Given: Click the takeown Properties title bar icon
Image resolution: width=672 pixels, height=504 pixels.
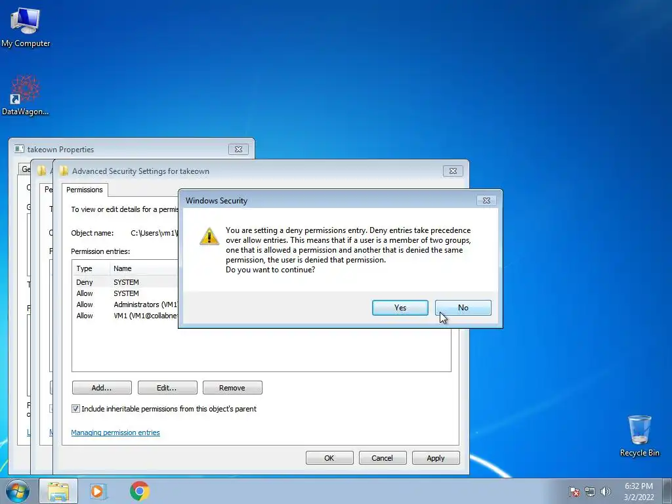Looking at the screenshot, I should 19,149.
